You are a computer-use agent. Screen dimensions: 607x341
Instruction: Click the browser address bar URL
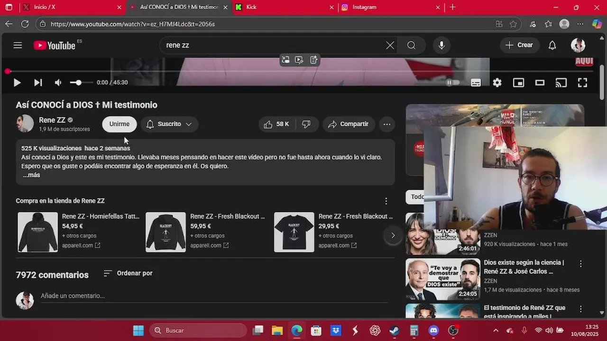coord(133,24)
